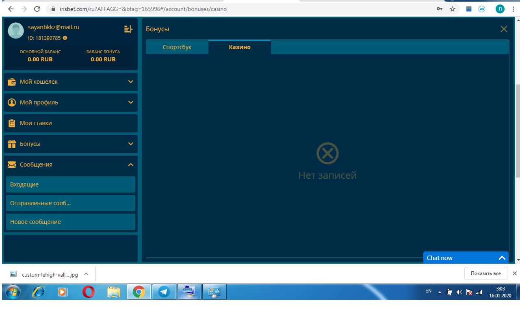Open Новое сообщение

pyautogui.click(x=71, y=222)
